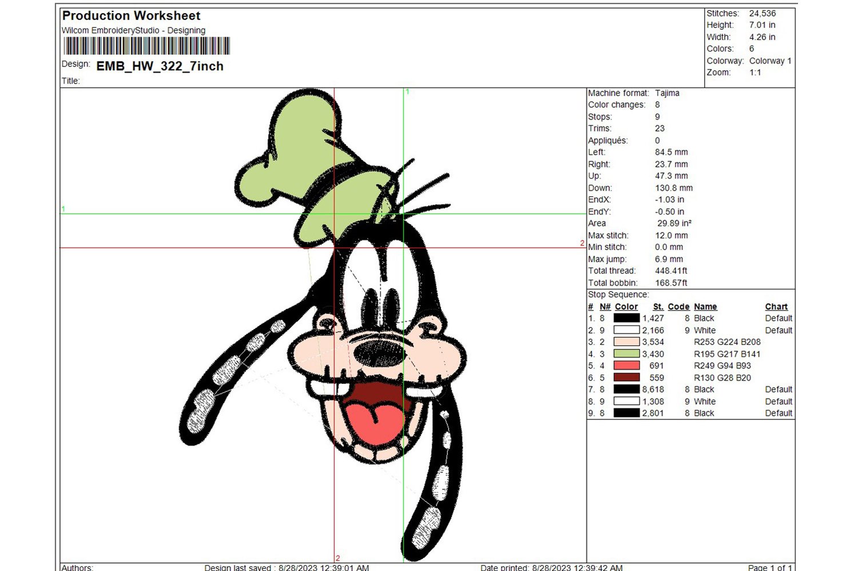Select the "Wilcom EmbroideryStudio - Designing" line
The width and height of the screenshot is (858, 571).
pyautogui.click(x=133, y=30)
